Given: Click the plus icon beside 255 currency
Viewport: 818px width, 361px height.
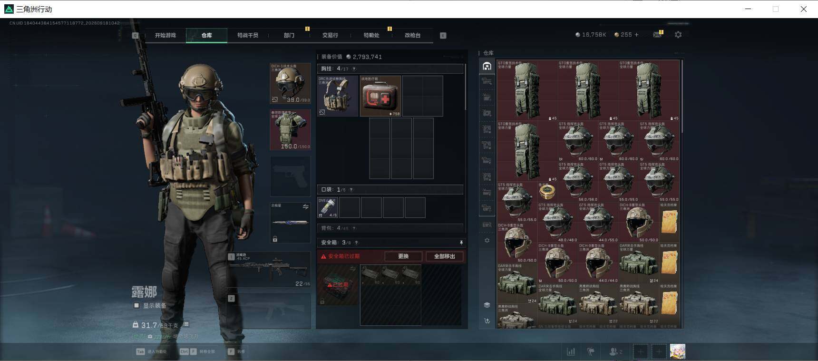Looking at the screenshot, I should point(637,35).
